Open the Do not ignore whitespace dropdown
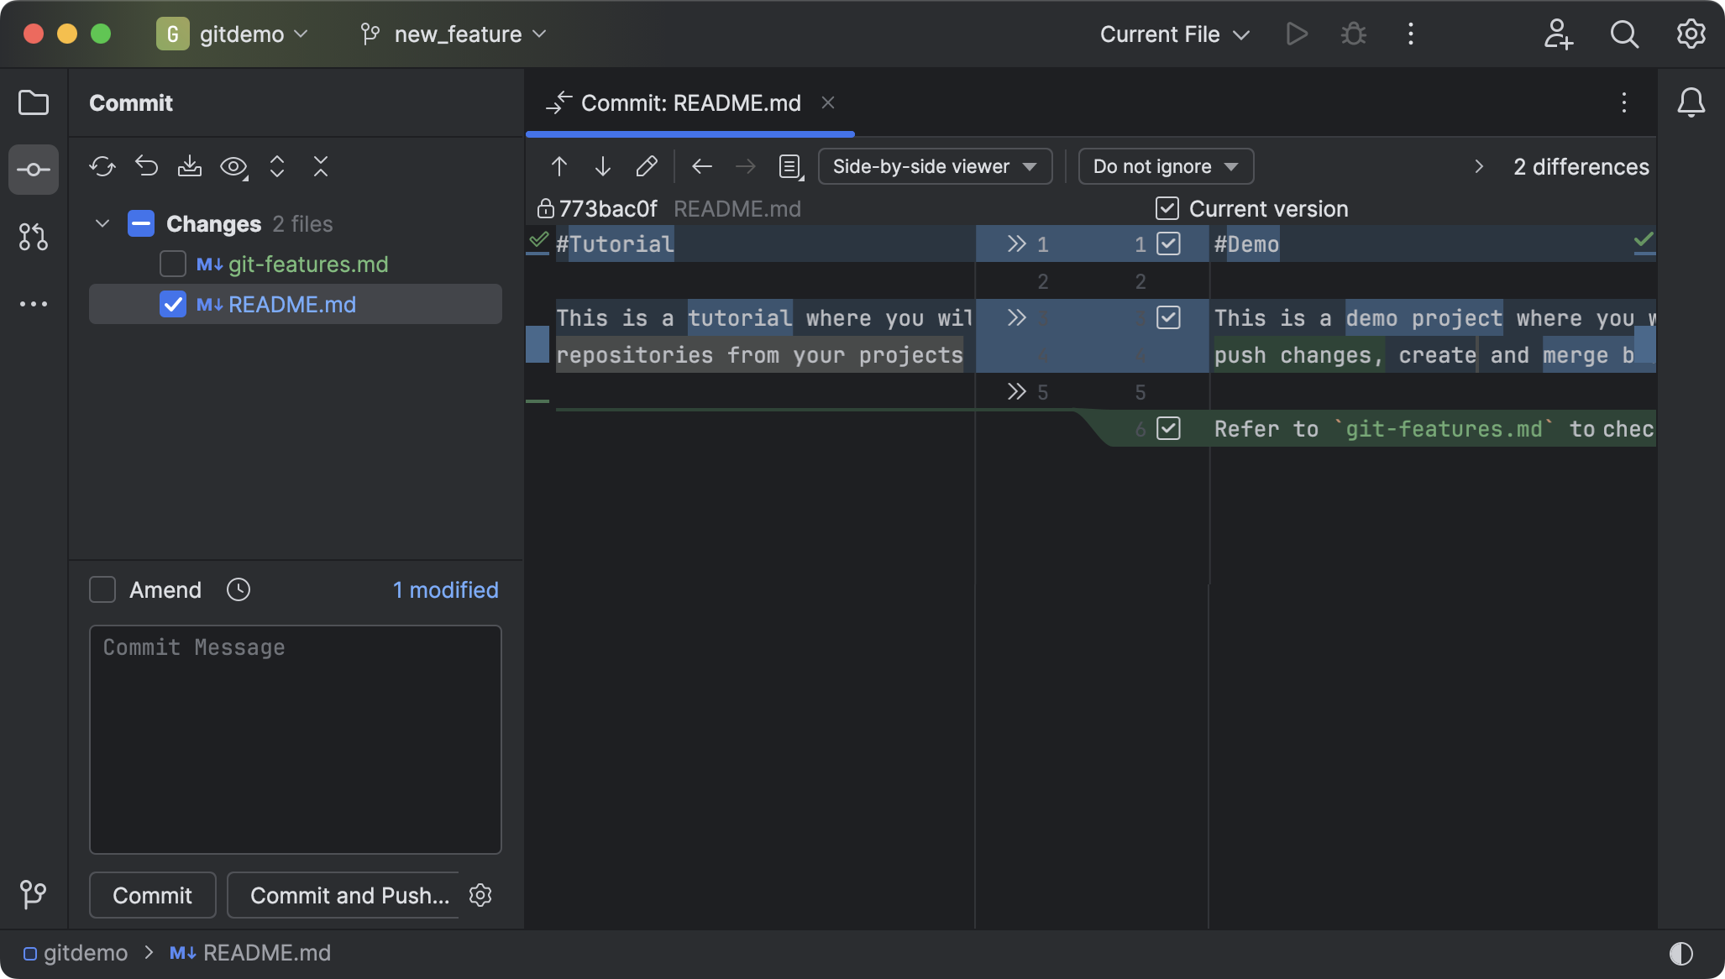This screenshot has height=979, width=1725. coord(1164,166)
